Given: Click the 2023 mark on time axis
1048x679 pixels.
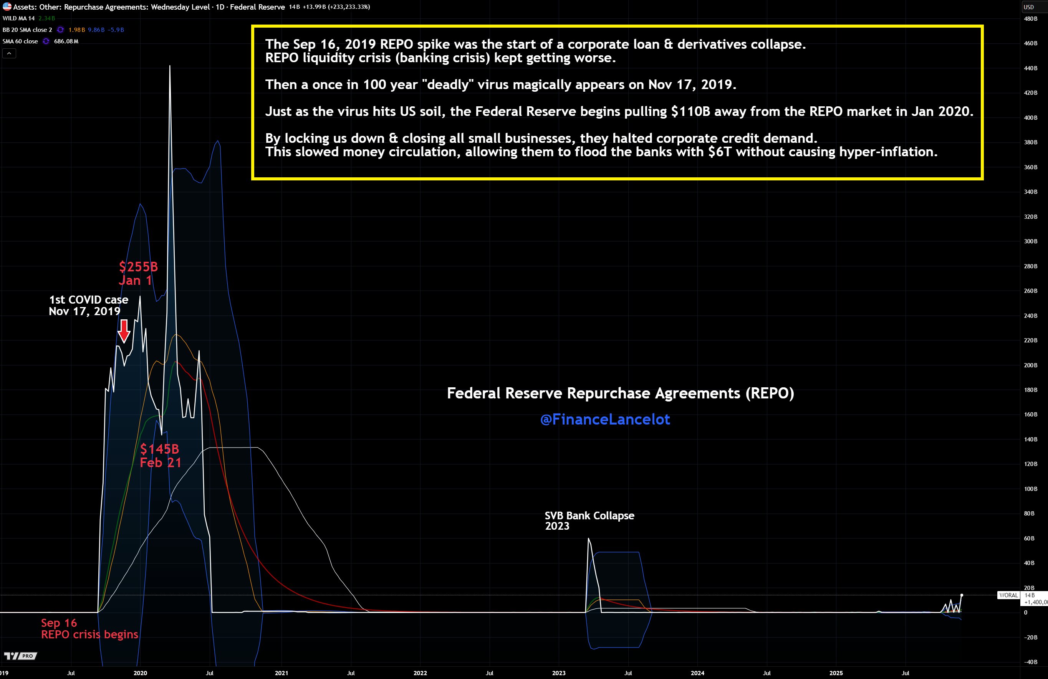Looking at the screenshot, I should pos(558,673).
